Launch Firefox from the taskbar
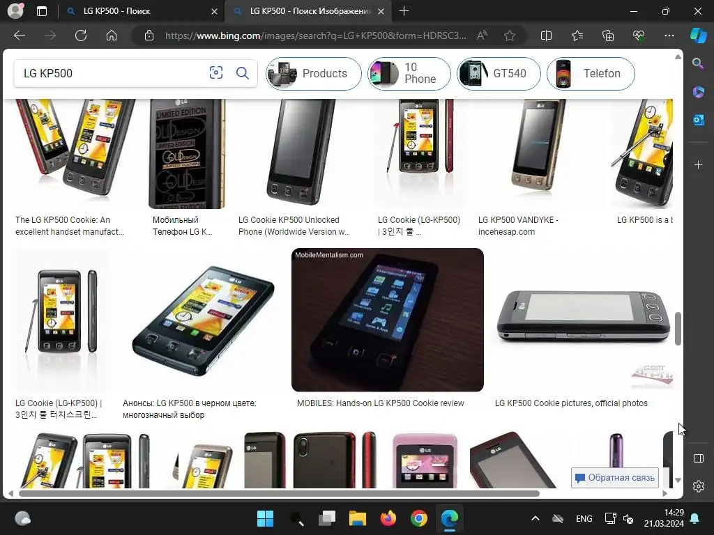This screenshot has width=714, height=535. tap(388, 518)
